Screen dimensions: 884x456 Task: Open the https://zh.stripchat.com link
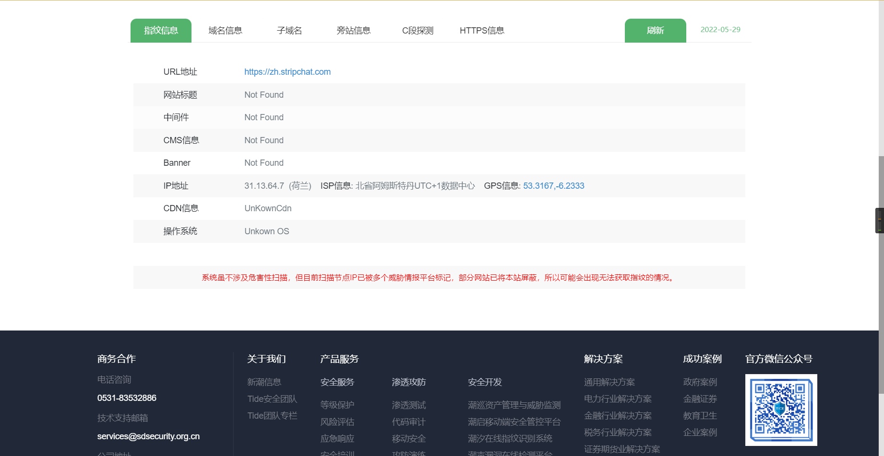coord(287,72)
